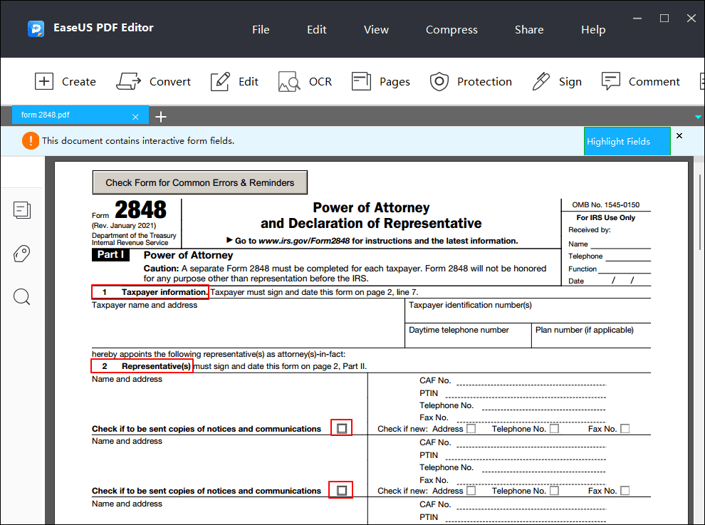Click second representative's CAF No. field
Viewport: 705px width, 525px height.
click(531, 442)
